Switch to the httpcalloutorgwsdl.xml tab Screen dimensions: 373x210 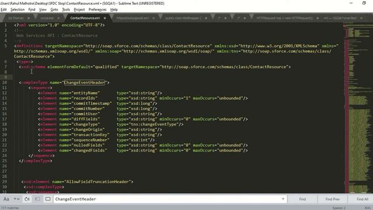click(x=132, y=18)
